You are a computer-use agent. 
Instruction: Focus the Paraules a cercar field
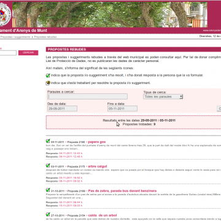click(87, 96)
